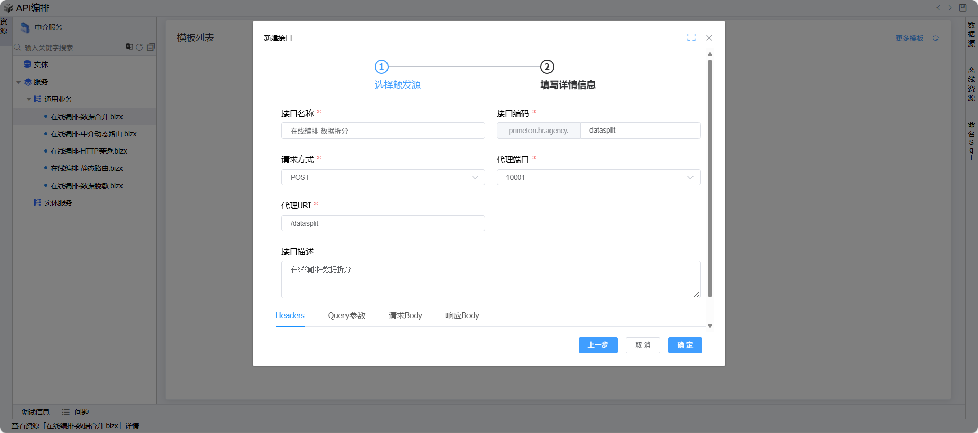Image resolution: width=978 pixels, height=433 pixels.
Task: Click the refresh icon beside 更多模板
Action: click(935, 38)
